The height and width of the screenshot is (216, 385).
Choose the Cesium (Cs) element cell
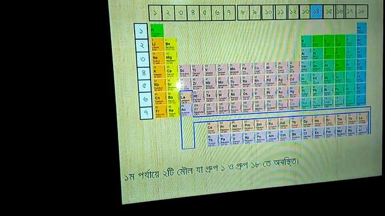[x=161, y=98]
